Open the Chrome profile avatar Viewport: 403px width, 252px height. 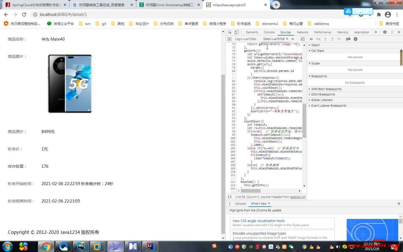388,15
